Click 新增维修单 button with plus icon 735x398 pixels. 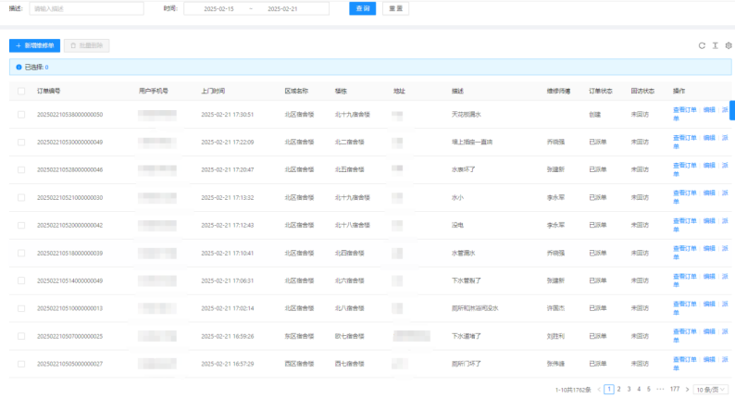tap(34, 44)
